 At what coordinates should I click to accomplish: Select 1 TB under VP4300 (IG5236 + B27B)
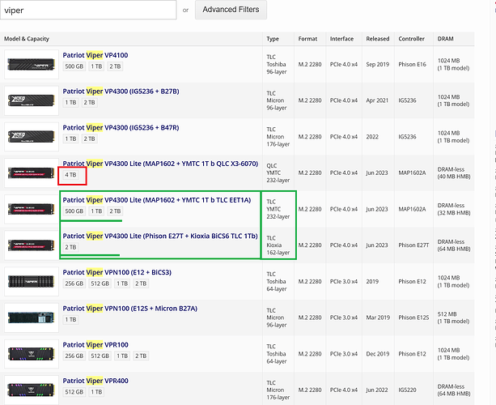pyautogui.click(x=70, y=103)
